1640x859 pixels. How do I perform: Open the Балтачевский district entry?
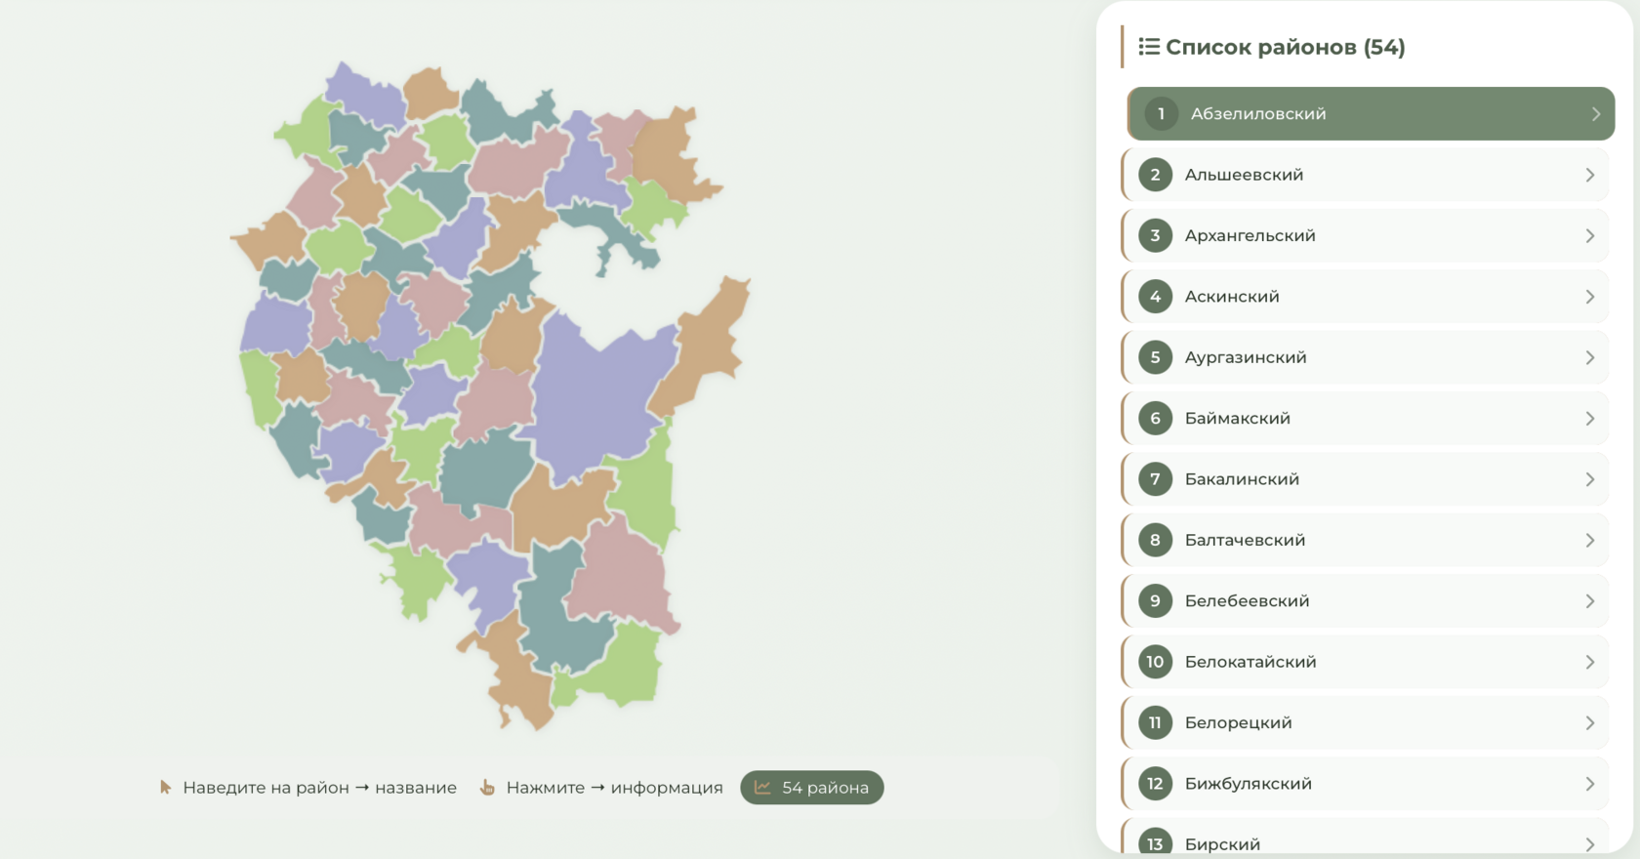[x=1365, y=540]
